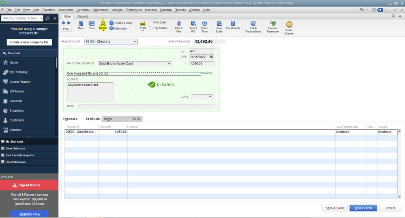Open reminders alarm icon in menu bar

point(374,10)
